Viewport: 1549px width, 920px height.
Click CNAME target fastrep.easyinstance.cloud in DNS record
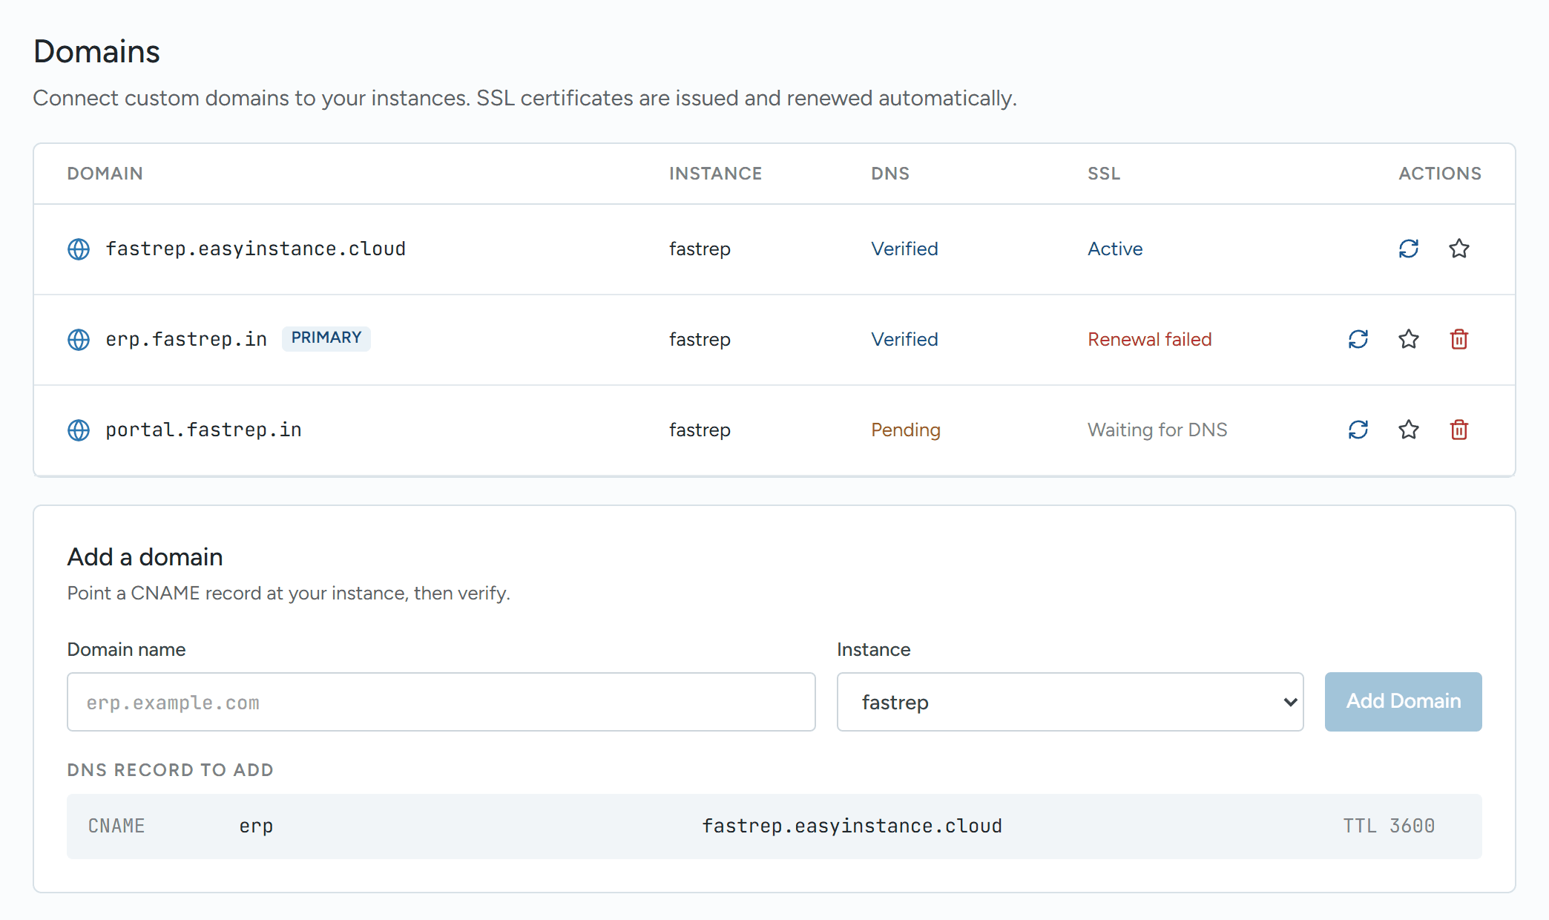pyautogui.click(x=852, y=826)
